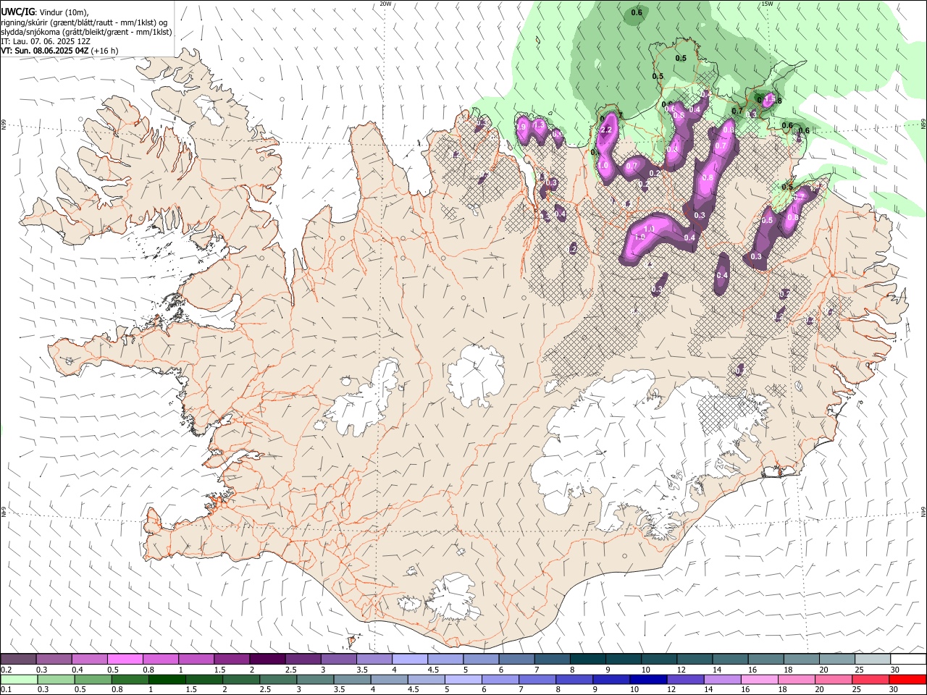Screen dimensions: 927x695
Task: Click the "0.1" label in the rain scale
Action: (x=8, y=690)
